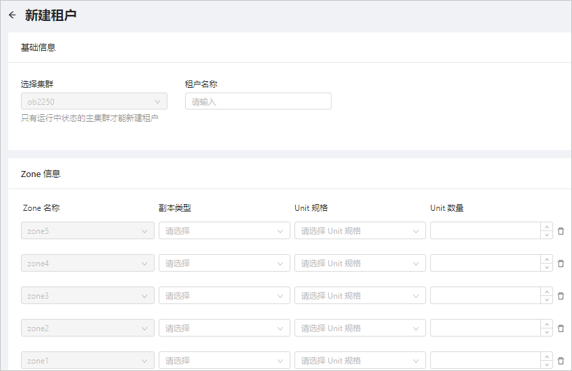Viewport: 572px width, 371px height.
Task: Click the Zone 信息 section heading
Action: [x=41, y=174]
